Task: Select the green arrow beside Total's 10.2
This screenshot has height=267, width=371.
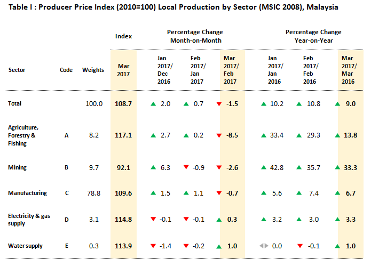Action: click(x=263, y=104)
